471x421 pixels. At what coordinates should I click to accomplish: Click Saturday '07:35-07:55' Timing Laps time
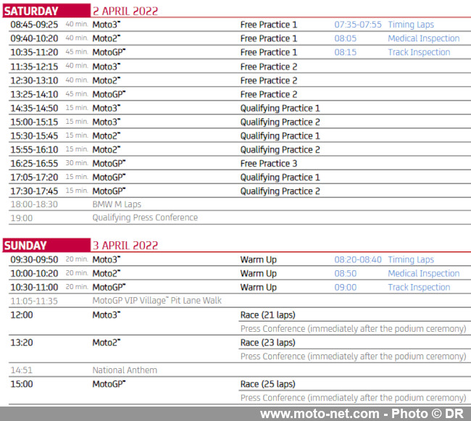point(358,25)
